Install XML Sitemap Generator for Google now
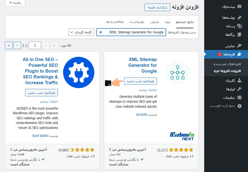This screenshot has width=248, height=172. (140, 81)
